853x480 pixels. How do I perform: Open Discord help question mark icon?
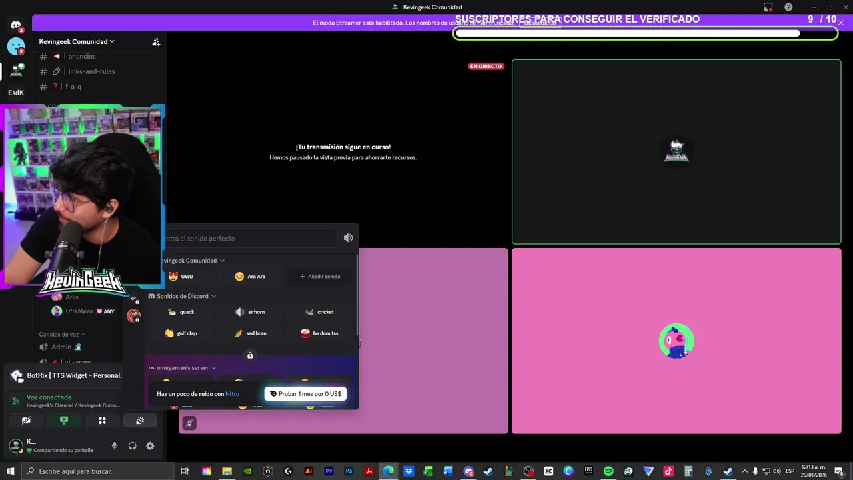(789, 7)
